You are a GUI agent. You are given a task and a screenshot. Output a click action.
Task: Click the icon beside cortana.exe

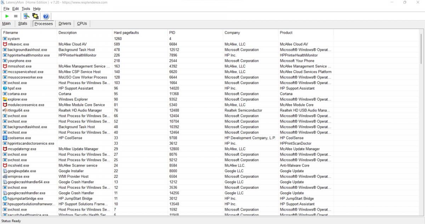(x=5, y=94)
